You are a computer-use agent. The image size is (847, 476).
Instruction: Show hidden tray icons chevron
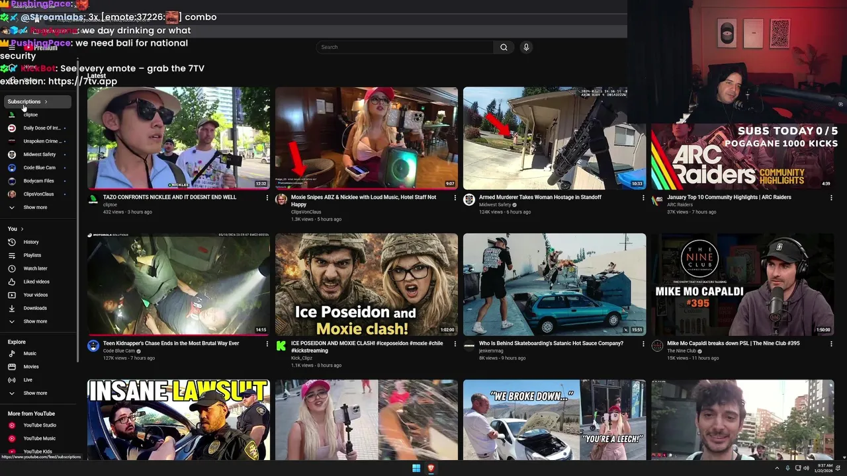pos(777,468)
